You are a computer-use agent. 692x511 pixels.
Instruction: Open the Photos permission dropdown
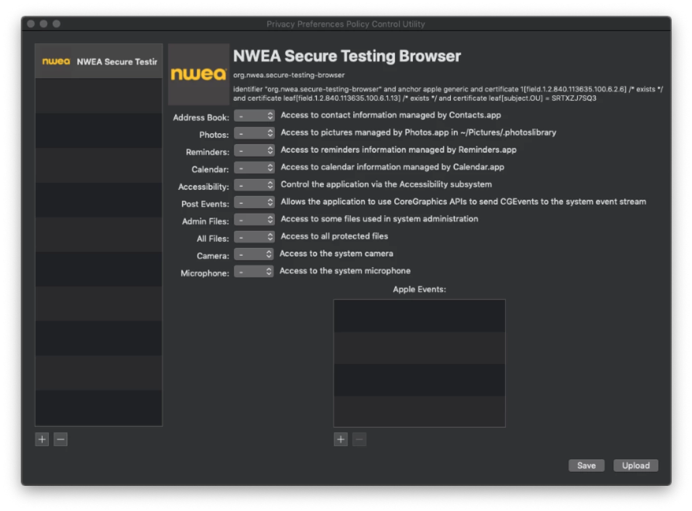click(254, 133)
